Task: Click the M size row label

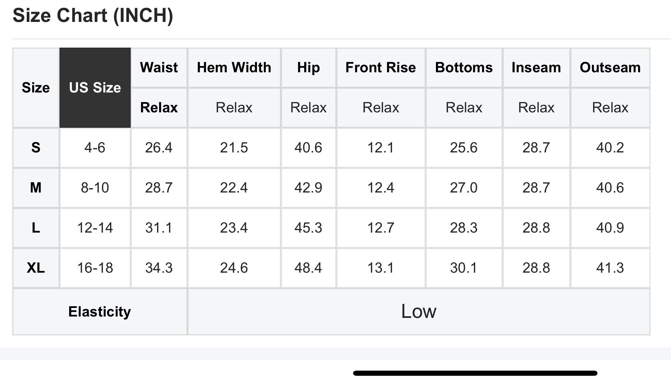Action: click(x=36, y=188)
